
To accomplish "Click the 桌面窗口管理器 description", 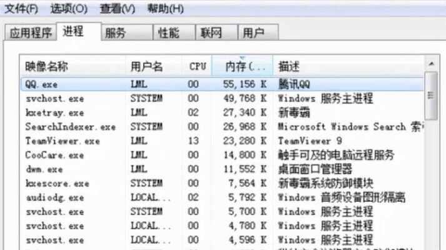I will 315,169.
